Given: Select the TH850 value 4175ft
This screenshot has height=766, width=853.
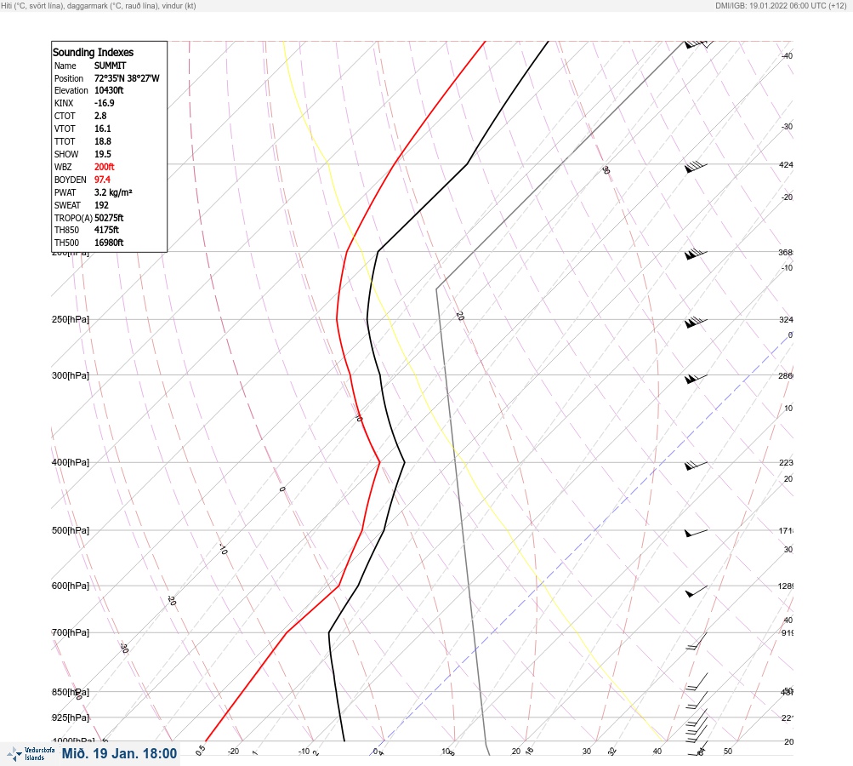Looking at the screenshot, I should (x=106, y=230).
